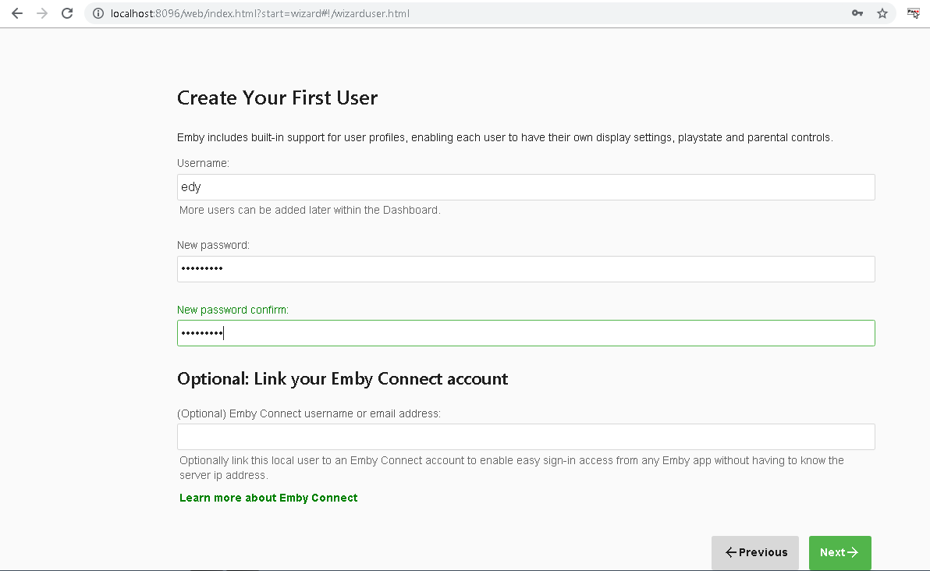Click the empty Emby Connect username field
The height and width of the screenshot is (571, 930).
click(525, 437)
